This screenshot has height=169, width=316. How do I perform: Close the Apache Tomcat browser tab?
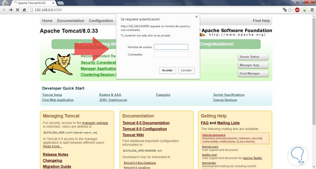pos(53,3)
